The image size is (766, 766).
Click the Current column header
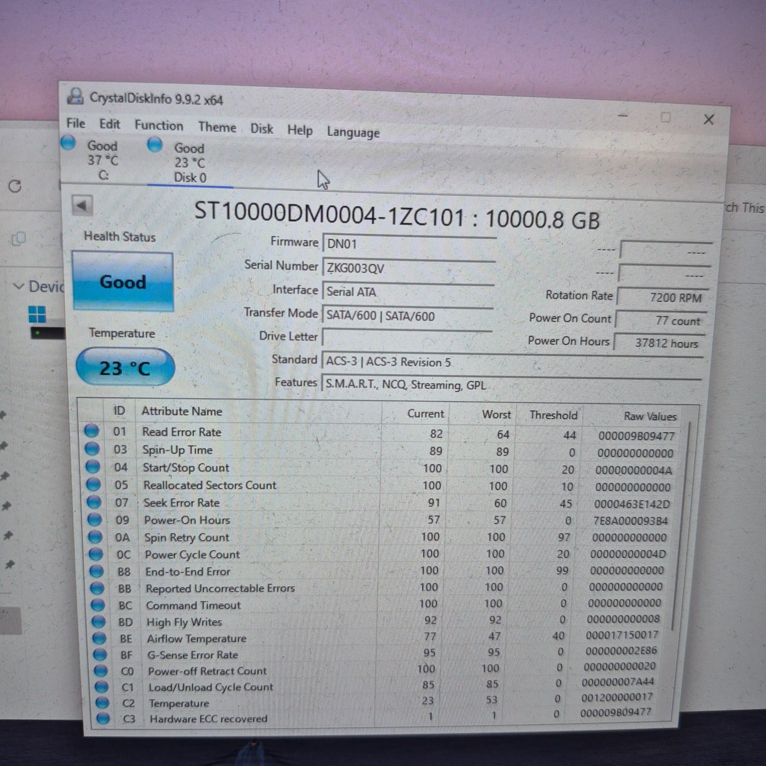coord(425,414)
